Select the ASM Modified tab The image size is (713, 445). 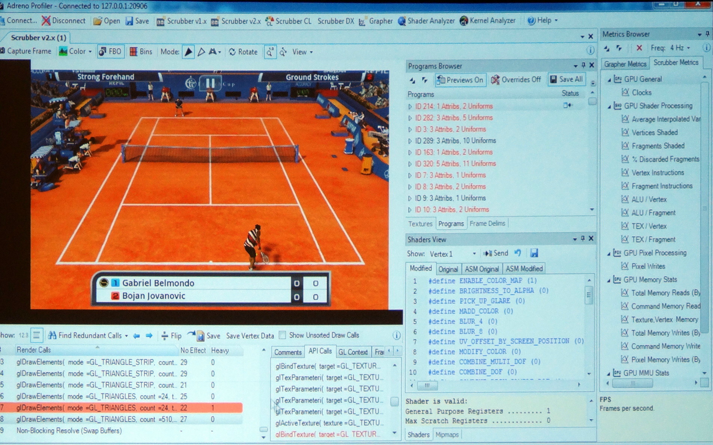(524, 269)
